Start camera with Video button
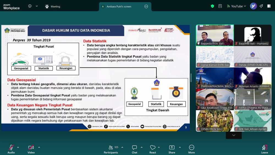The image size is (275, 155). point(31,149)
